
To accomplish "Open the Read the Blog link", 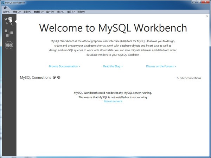I will tap(113, 66).
